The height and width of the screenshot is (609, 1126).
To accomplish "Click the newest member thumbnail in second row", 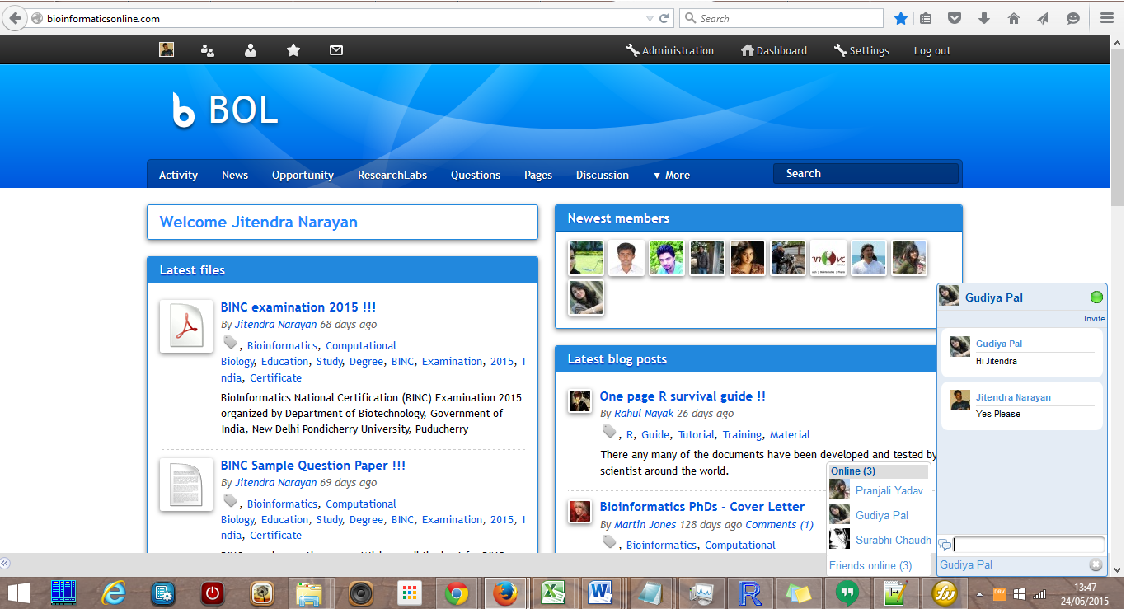I will 586,297.
